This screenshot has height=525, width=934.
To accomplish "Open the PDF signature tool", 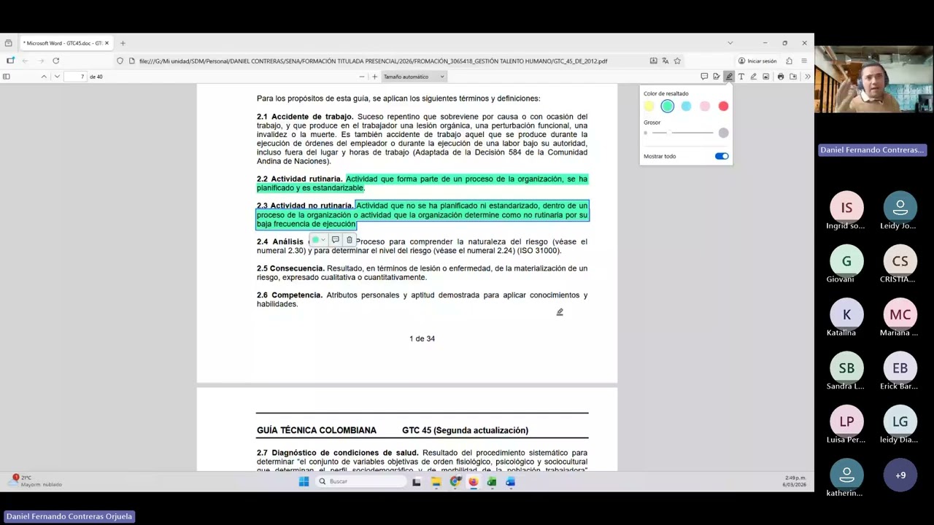I will (x=717, y=77).
